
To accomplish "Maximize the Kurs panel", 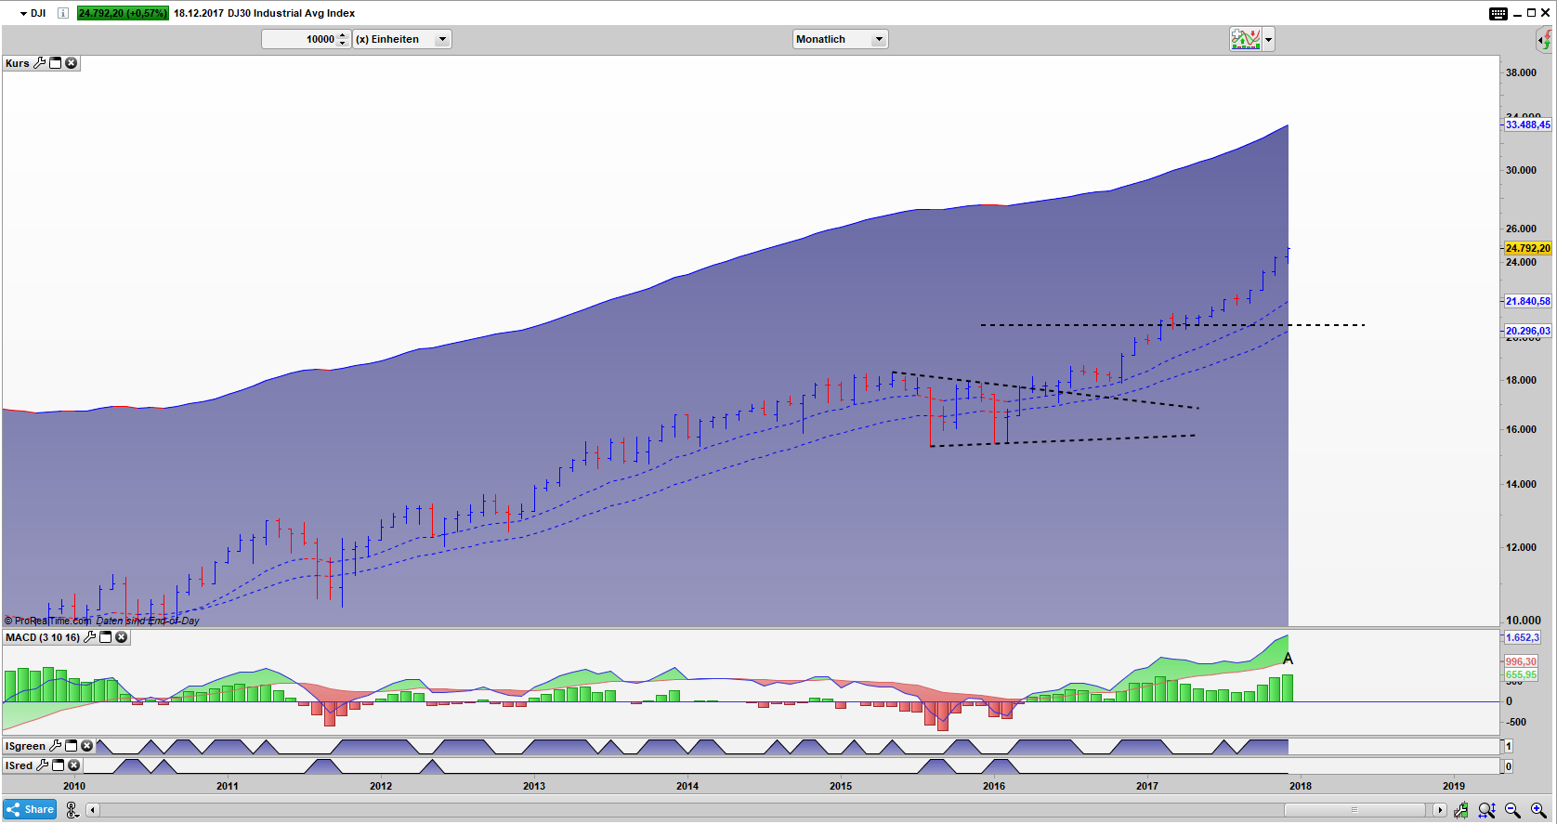I will click(56, 63).
